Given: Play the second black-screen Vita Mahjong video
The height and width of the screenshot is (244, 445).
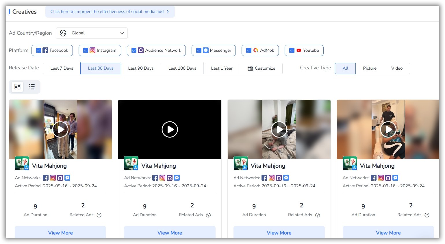Looking at the screenshot, I should [x=170, y=130].
